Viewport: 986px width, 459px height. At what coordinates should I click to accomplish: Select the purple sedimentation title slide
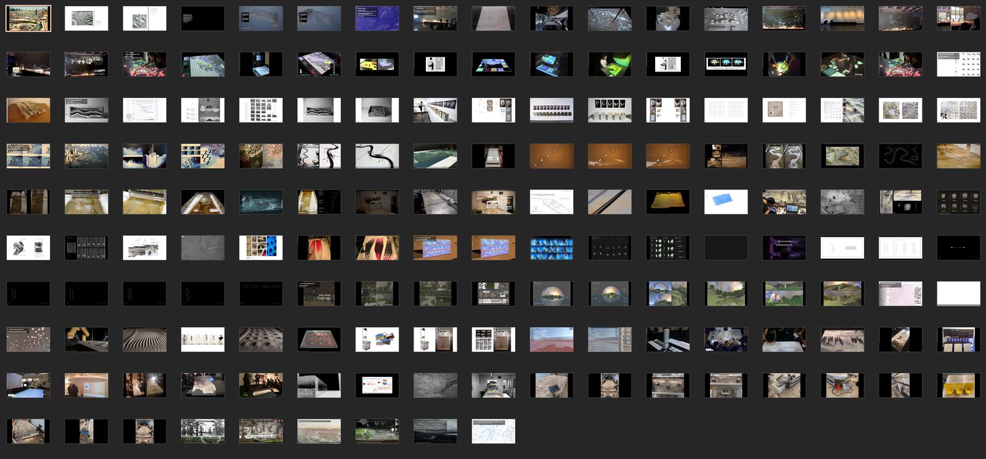(x=784, y=248)
